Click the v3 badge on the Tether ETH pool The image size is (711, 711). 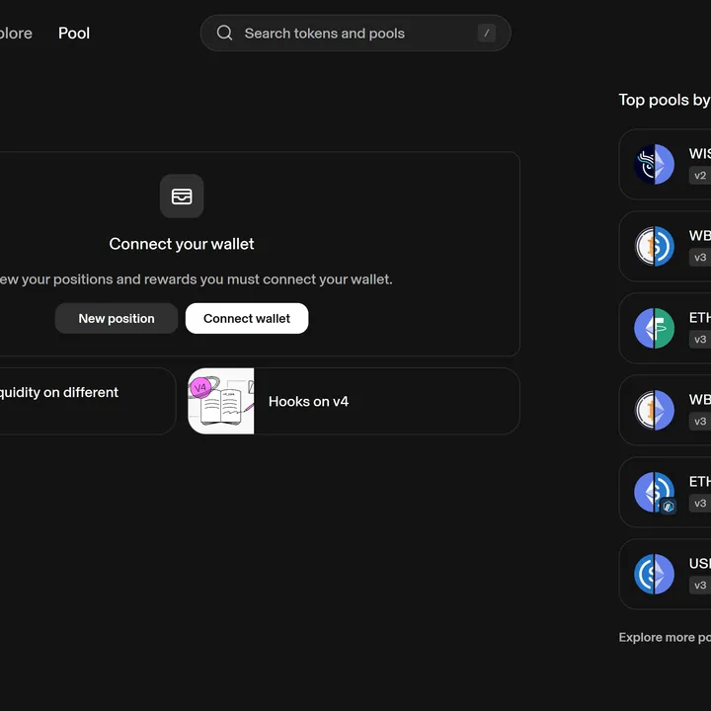[700, 340]
